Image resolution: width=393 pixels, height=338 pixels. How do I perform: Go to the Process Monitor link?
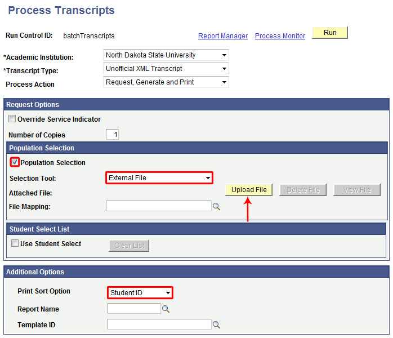tap(280, 36)
